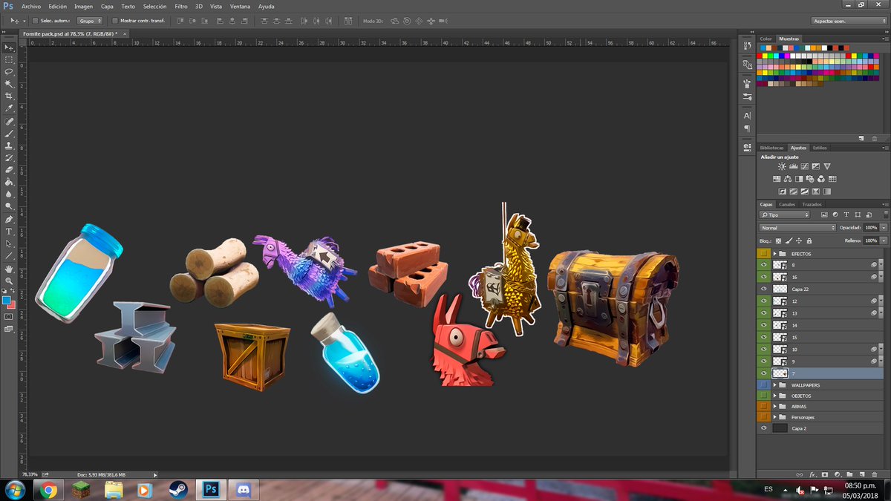Click the zoom percentage field 78,33%
The width and height of the screenshot is (891, 501).
coord(30,474)
